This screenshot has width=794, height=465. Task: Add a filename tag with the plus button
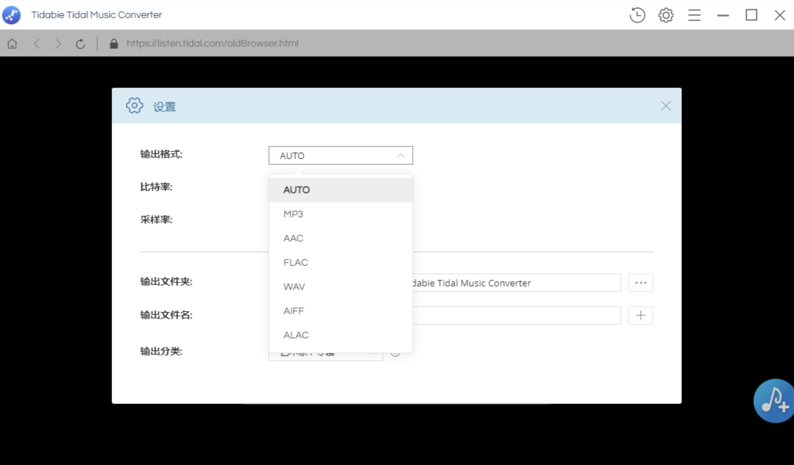pos(641,316)
